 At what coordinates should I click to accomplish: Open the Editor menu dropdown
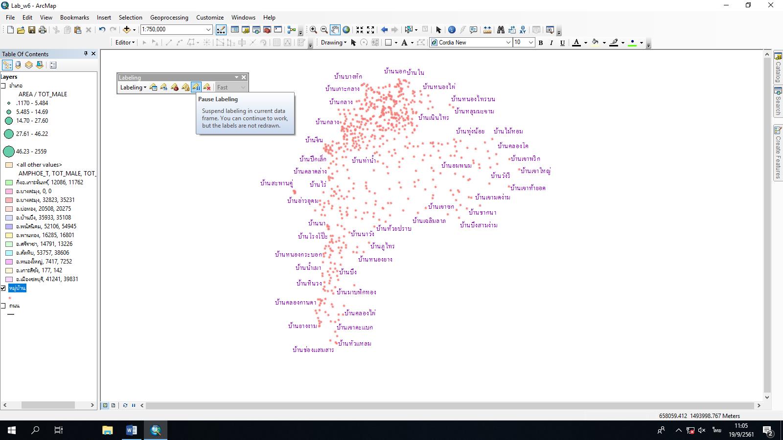[125, 43]
